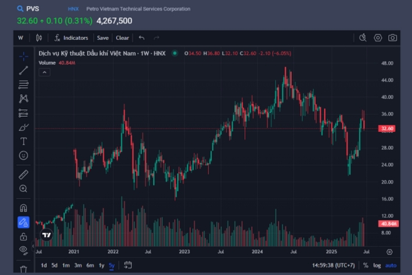Toggle the auto scale option
Viewport: 412px width, 275px height.
click(x=391, y=265)
